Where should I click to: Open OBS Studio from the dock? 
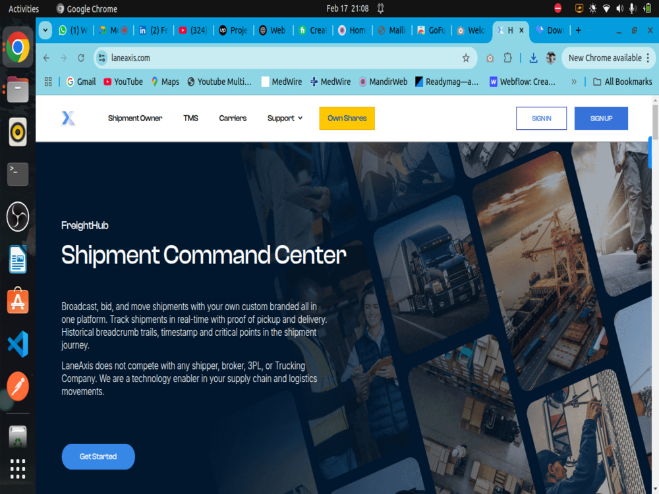[x=18, y=217]
